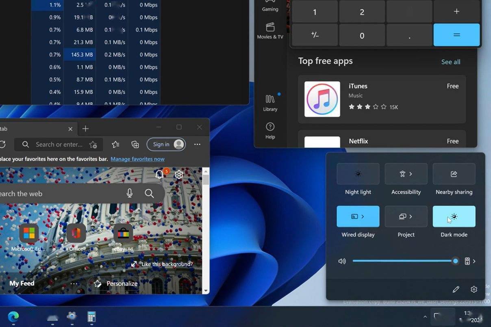
Task: Click the voice search microphone icon
Action: [x=130, y=193]
